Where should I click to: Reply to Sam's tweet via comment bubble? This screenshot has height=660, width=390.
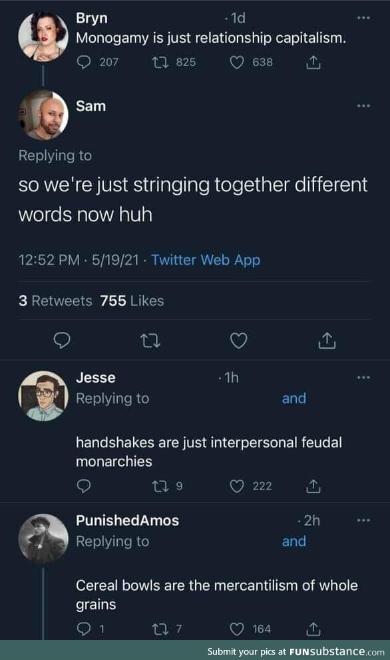(62, 341)
